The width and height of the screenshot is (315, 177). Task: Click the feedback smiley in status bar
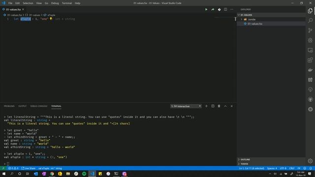click(305, 168)
